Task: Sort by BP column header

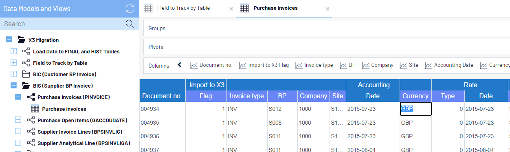Action: click(x=282, y=96)
